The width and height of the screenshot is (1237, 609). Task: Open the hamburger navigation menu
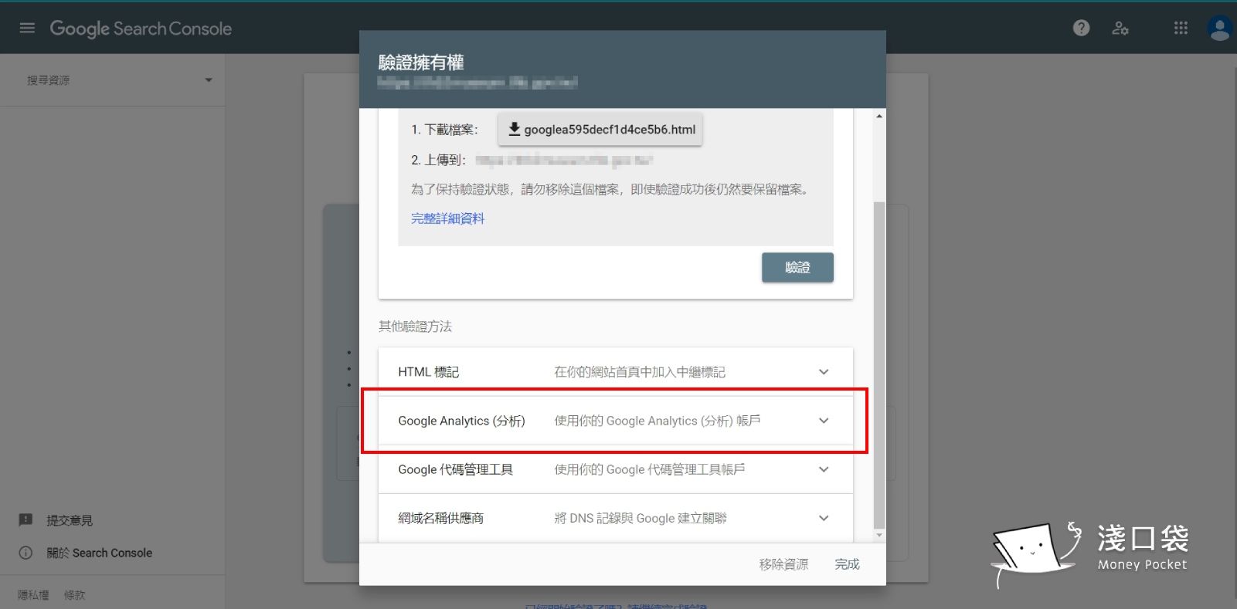[27, 28]
